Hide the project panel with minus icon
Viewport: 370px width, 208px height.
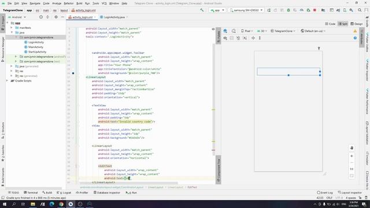62,17
